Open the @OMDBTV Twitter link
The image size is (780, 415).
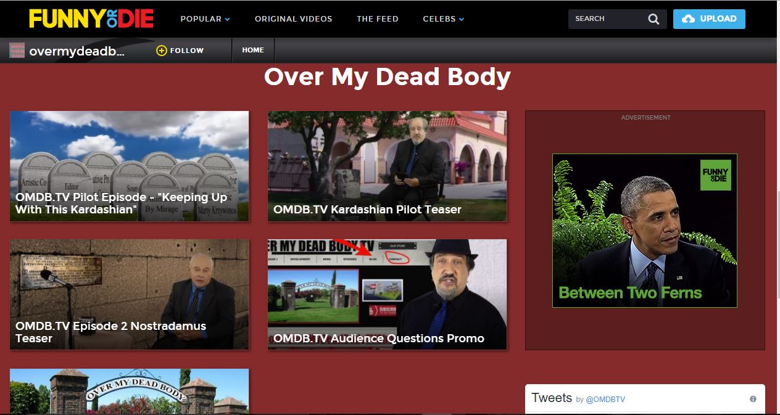[x=605, y=400]
